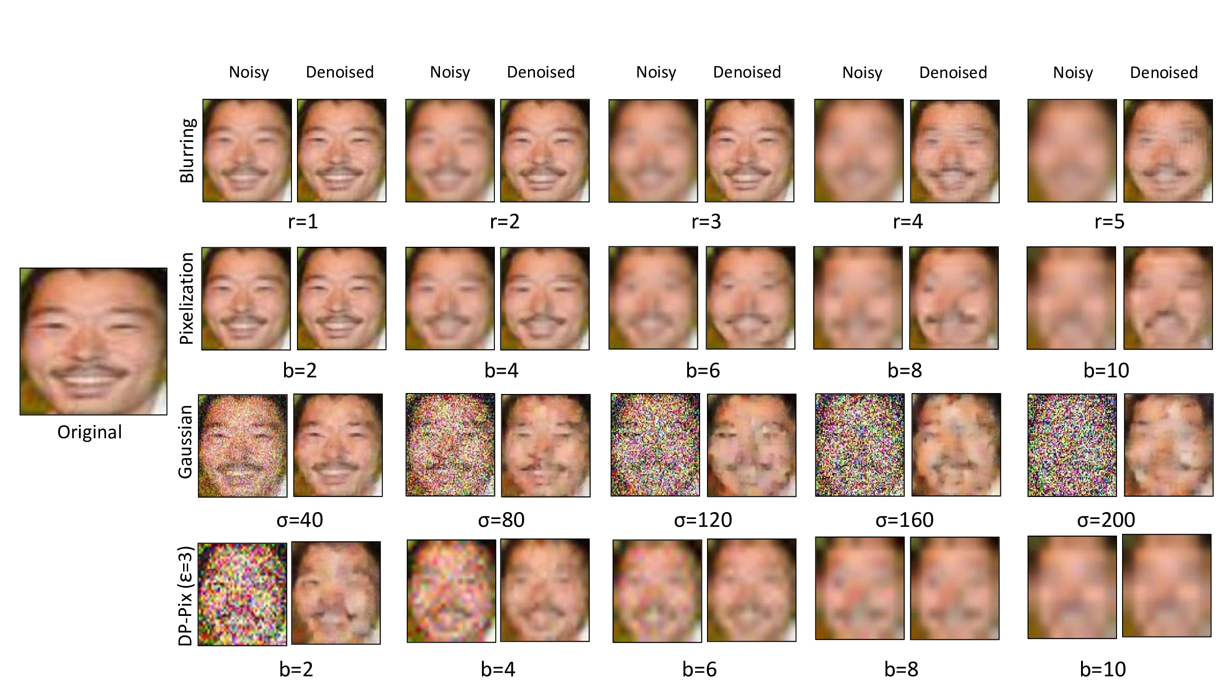Open the Pixelization denoised image at b=4
The height and width of the screenshot is (692, 1230).
click(x=545, y=298)
